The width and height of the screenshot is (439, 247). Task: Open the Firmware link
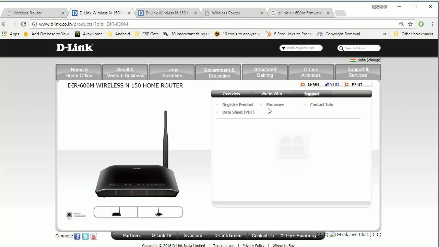click(275, 105)
